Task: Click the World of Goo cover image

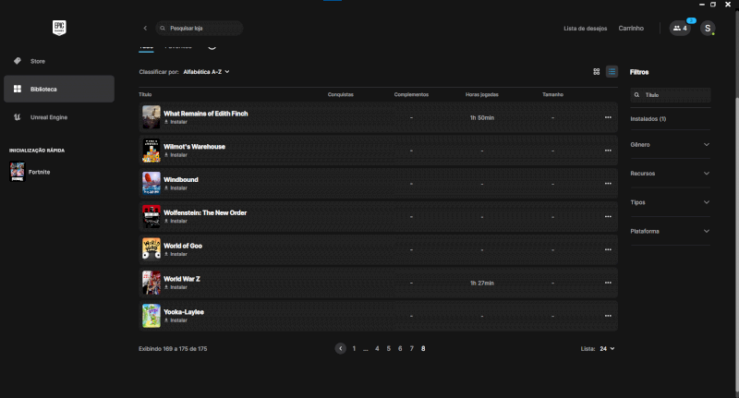Action: click(x=151, y=249)
